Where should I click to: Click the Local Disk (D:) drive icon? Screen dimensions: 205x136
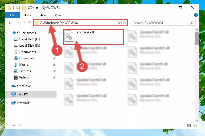tap(16, 46)
